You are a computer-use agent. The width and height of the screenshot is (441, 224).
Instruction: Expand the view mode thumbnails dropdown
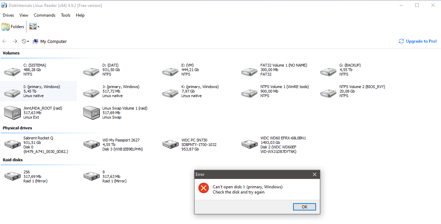point(38,27)
